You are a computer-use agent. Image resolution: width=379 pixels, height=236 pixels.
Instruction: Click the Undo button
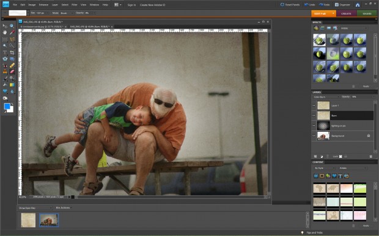pyautogui.click(x=310, y=5)
